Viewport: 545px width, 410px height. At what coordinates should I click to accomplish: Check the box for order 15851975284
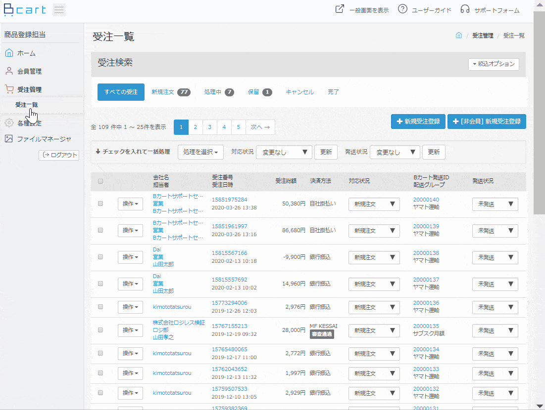pyautogui.click(x=100, y=204)
